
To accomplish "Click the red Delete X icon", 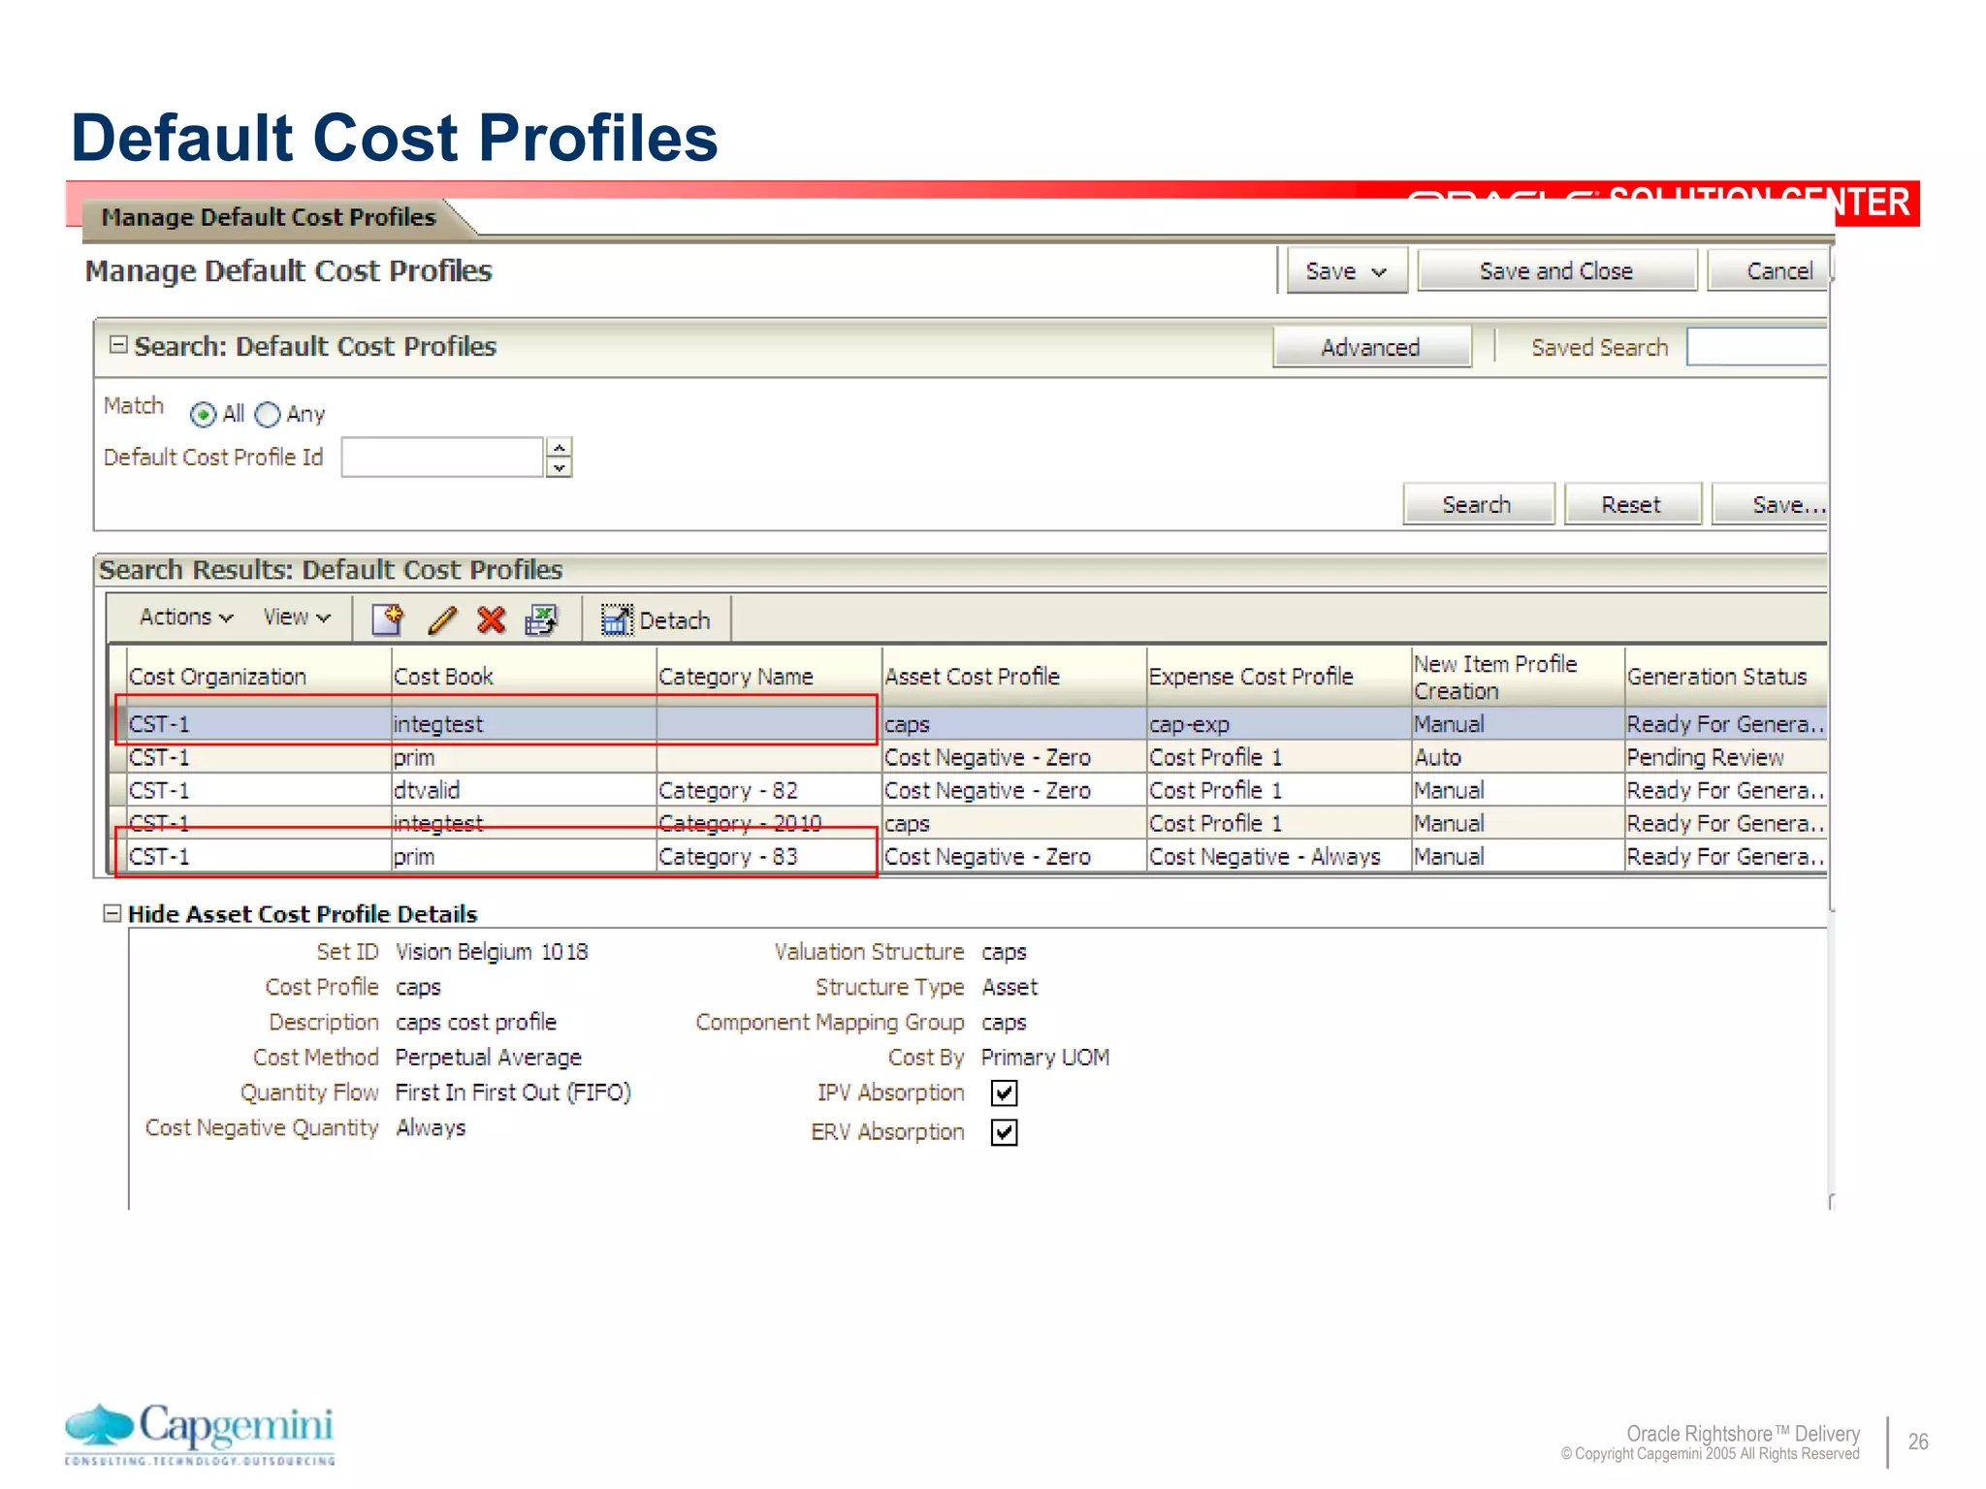I will click(492, 619).
